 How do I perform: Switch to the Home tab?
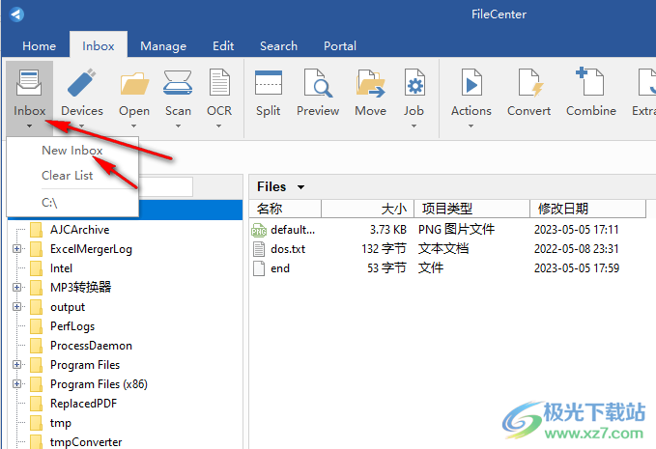[40, 46]
